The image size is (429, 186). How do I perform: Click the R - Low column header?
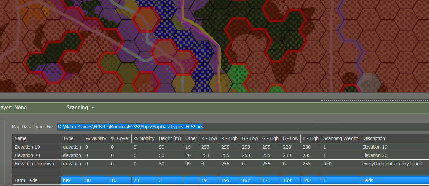pyautogui.click(x=209, y=138)
